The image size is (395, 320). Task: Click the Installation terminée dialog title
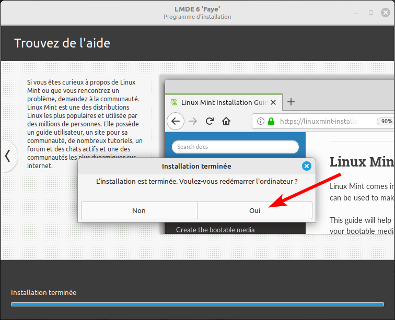(196, 166)
